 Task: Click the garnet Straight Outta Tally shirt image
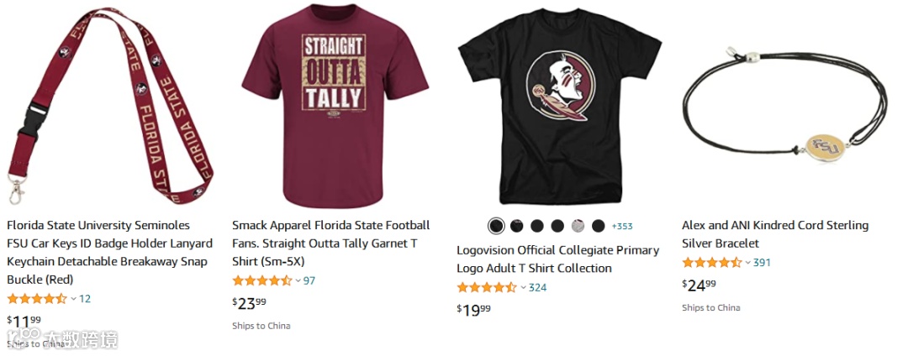pos(332,105)
